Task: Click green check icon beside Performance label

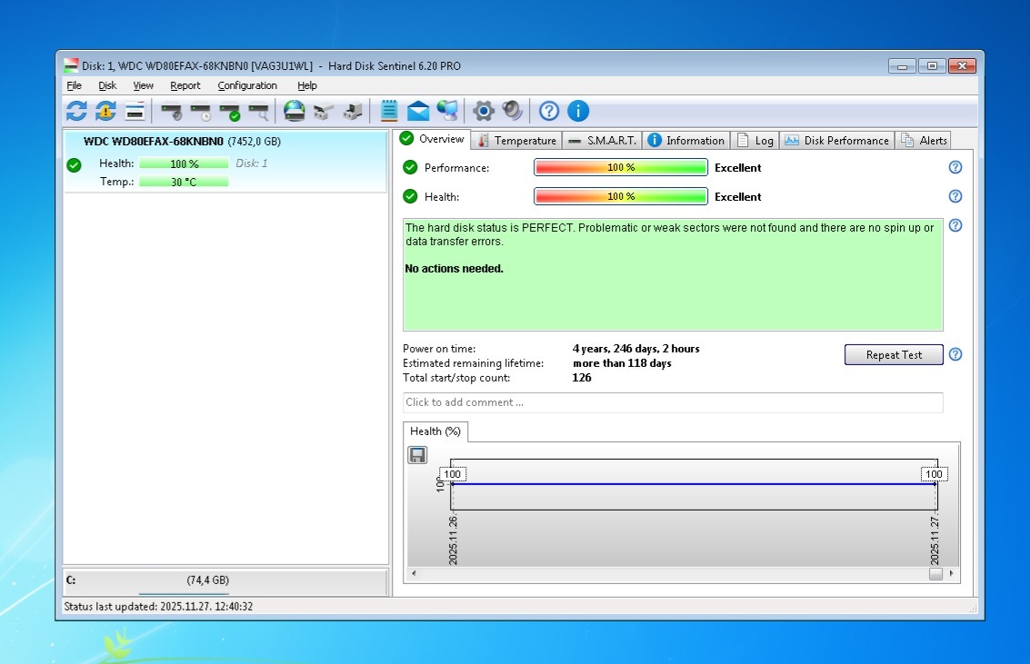Action: [x=411, y=167]
